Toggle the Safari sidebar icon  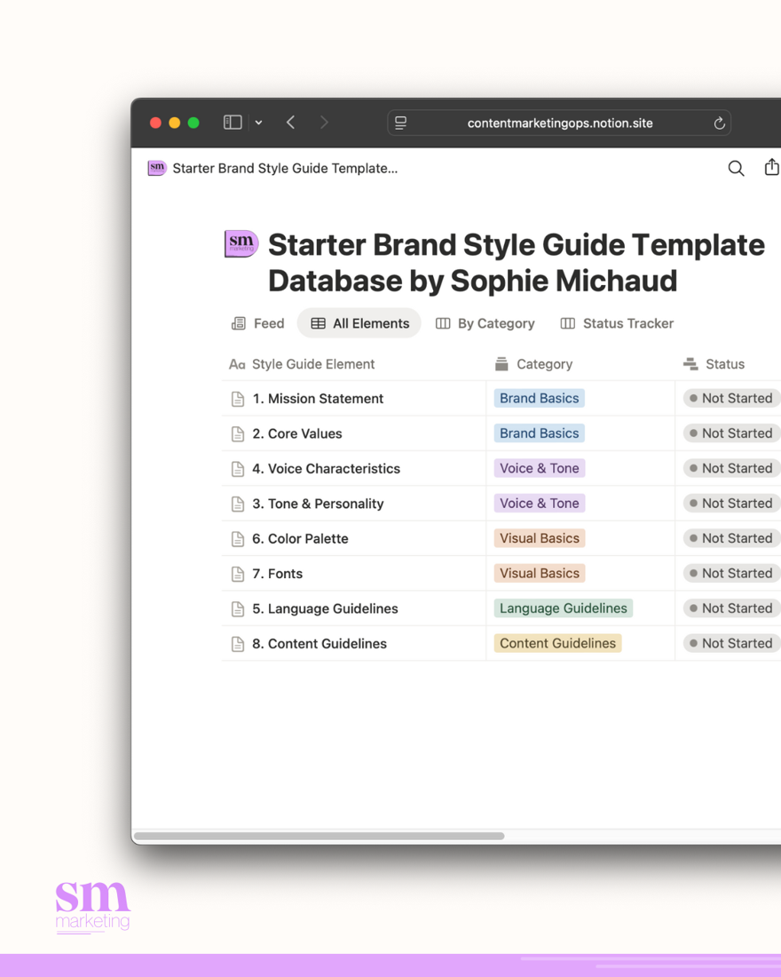point(233,123)
